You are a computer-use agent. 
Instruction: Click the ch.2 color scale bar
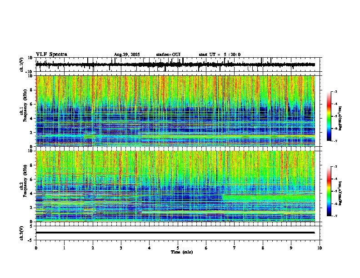point(329,191)
